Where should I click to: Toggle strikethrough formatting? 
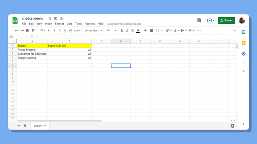coord(132,30)
